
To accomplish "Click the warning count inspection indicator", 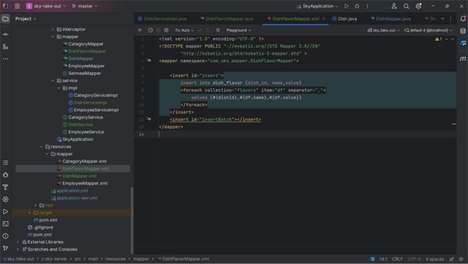I will [x=439, y=39].
